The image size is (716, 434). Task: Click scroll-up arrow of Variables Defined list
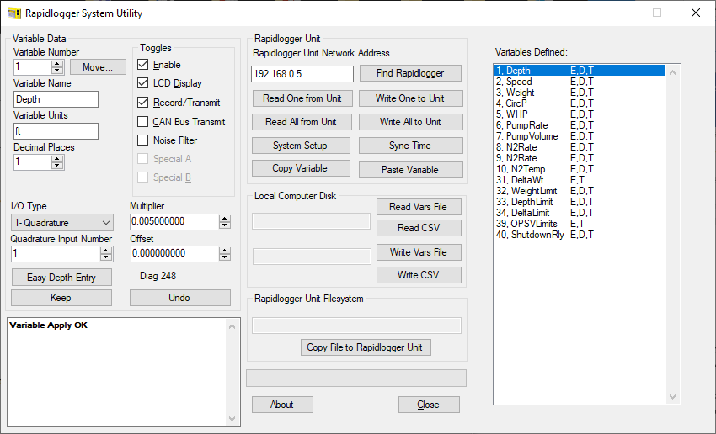click(x=672, y=71)
